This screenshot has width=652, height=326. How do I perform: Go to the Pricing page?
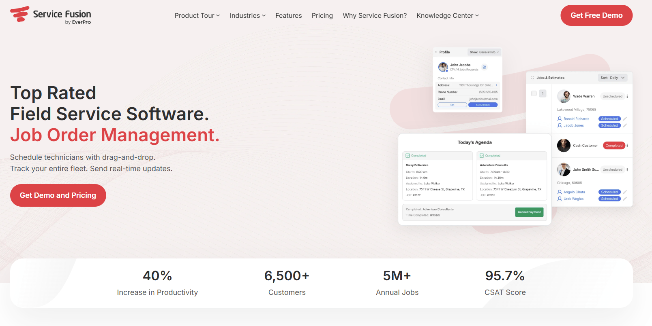click(322, 15)
